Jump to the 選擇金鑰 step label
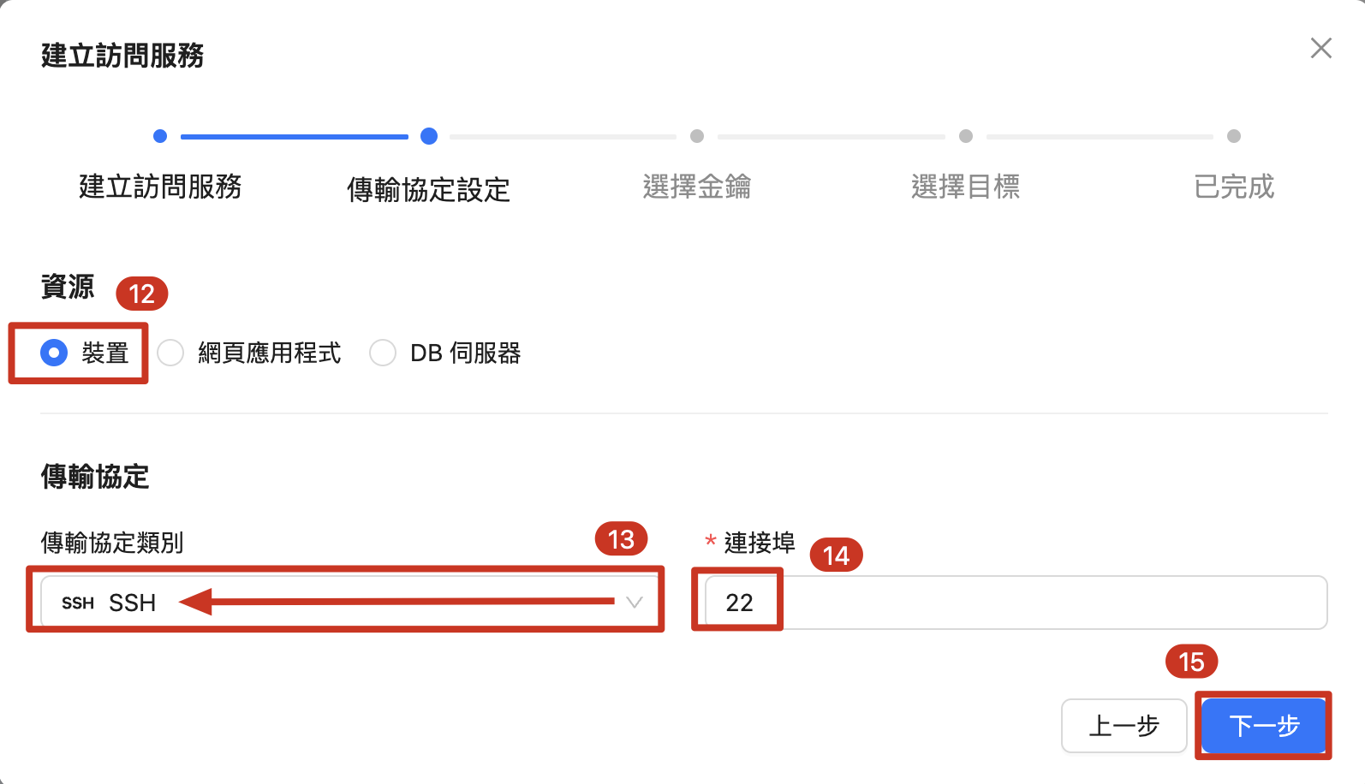 pyautogui.click(x=697, y=187)
